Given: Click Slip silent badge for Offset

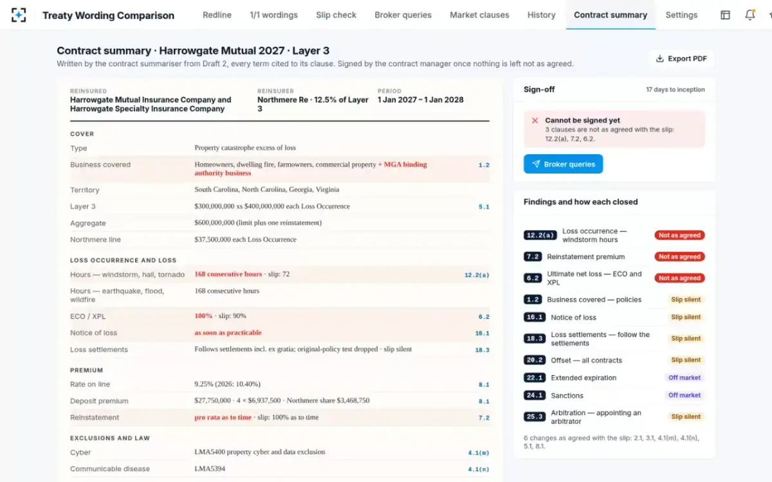Looking at the screenshot, I should pos(686,360).
